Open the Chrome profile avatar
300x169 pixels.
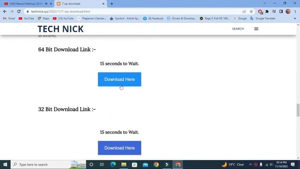point(288,11)
